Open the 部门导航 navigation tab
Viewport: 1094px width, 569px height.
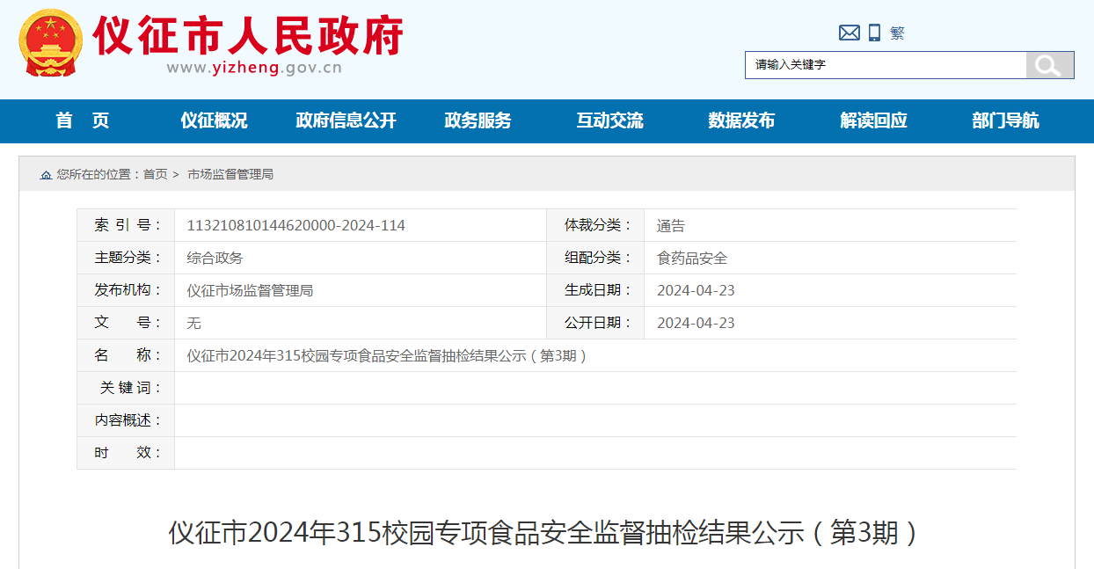1005,120
